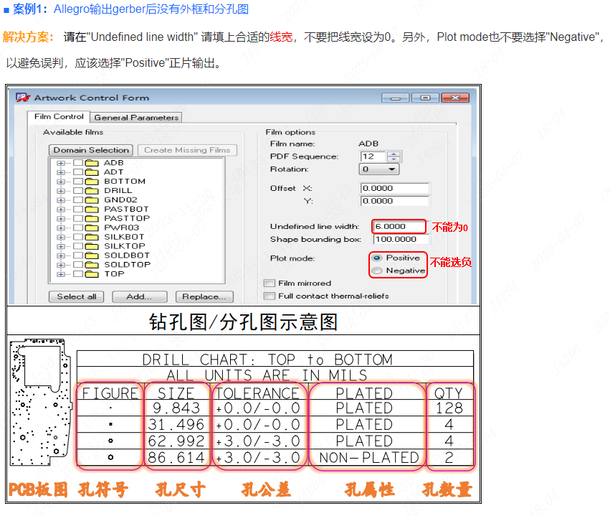610x516 pixels.
Task: Click the Artwork Control Form title icon
Action: (x=22, y=98)
